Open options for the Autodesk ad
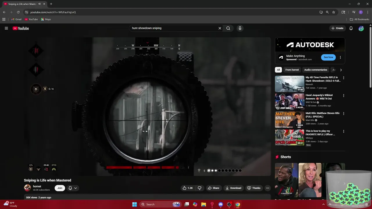This screenshot has height=209, width=372. click(x=340, y=57)
